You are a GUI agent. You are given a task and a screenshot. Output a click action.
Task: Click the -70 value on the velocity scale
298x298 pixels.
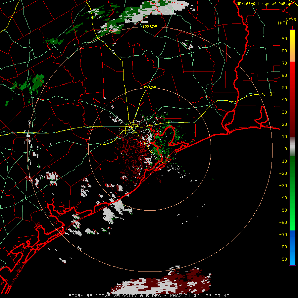click(x=283, y=234)
